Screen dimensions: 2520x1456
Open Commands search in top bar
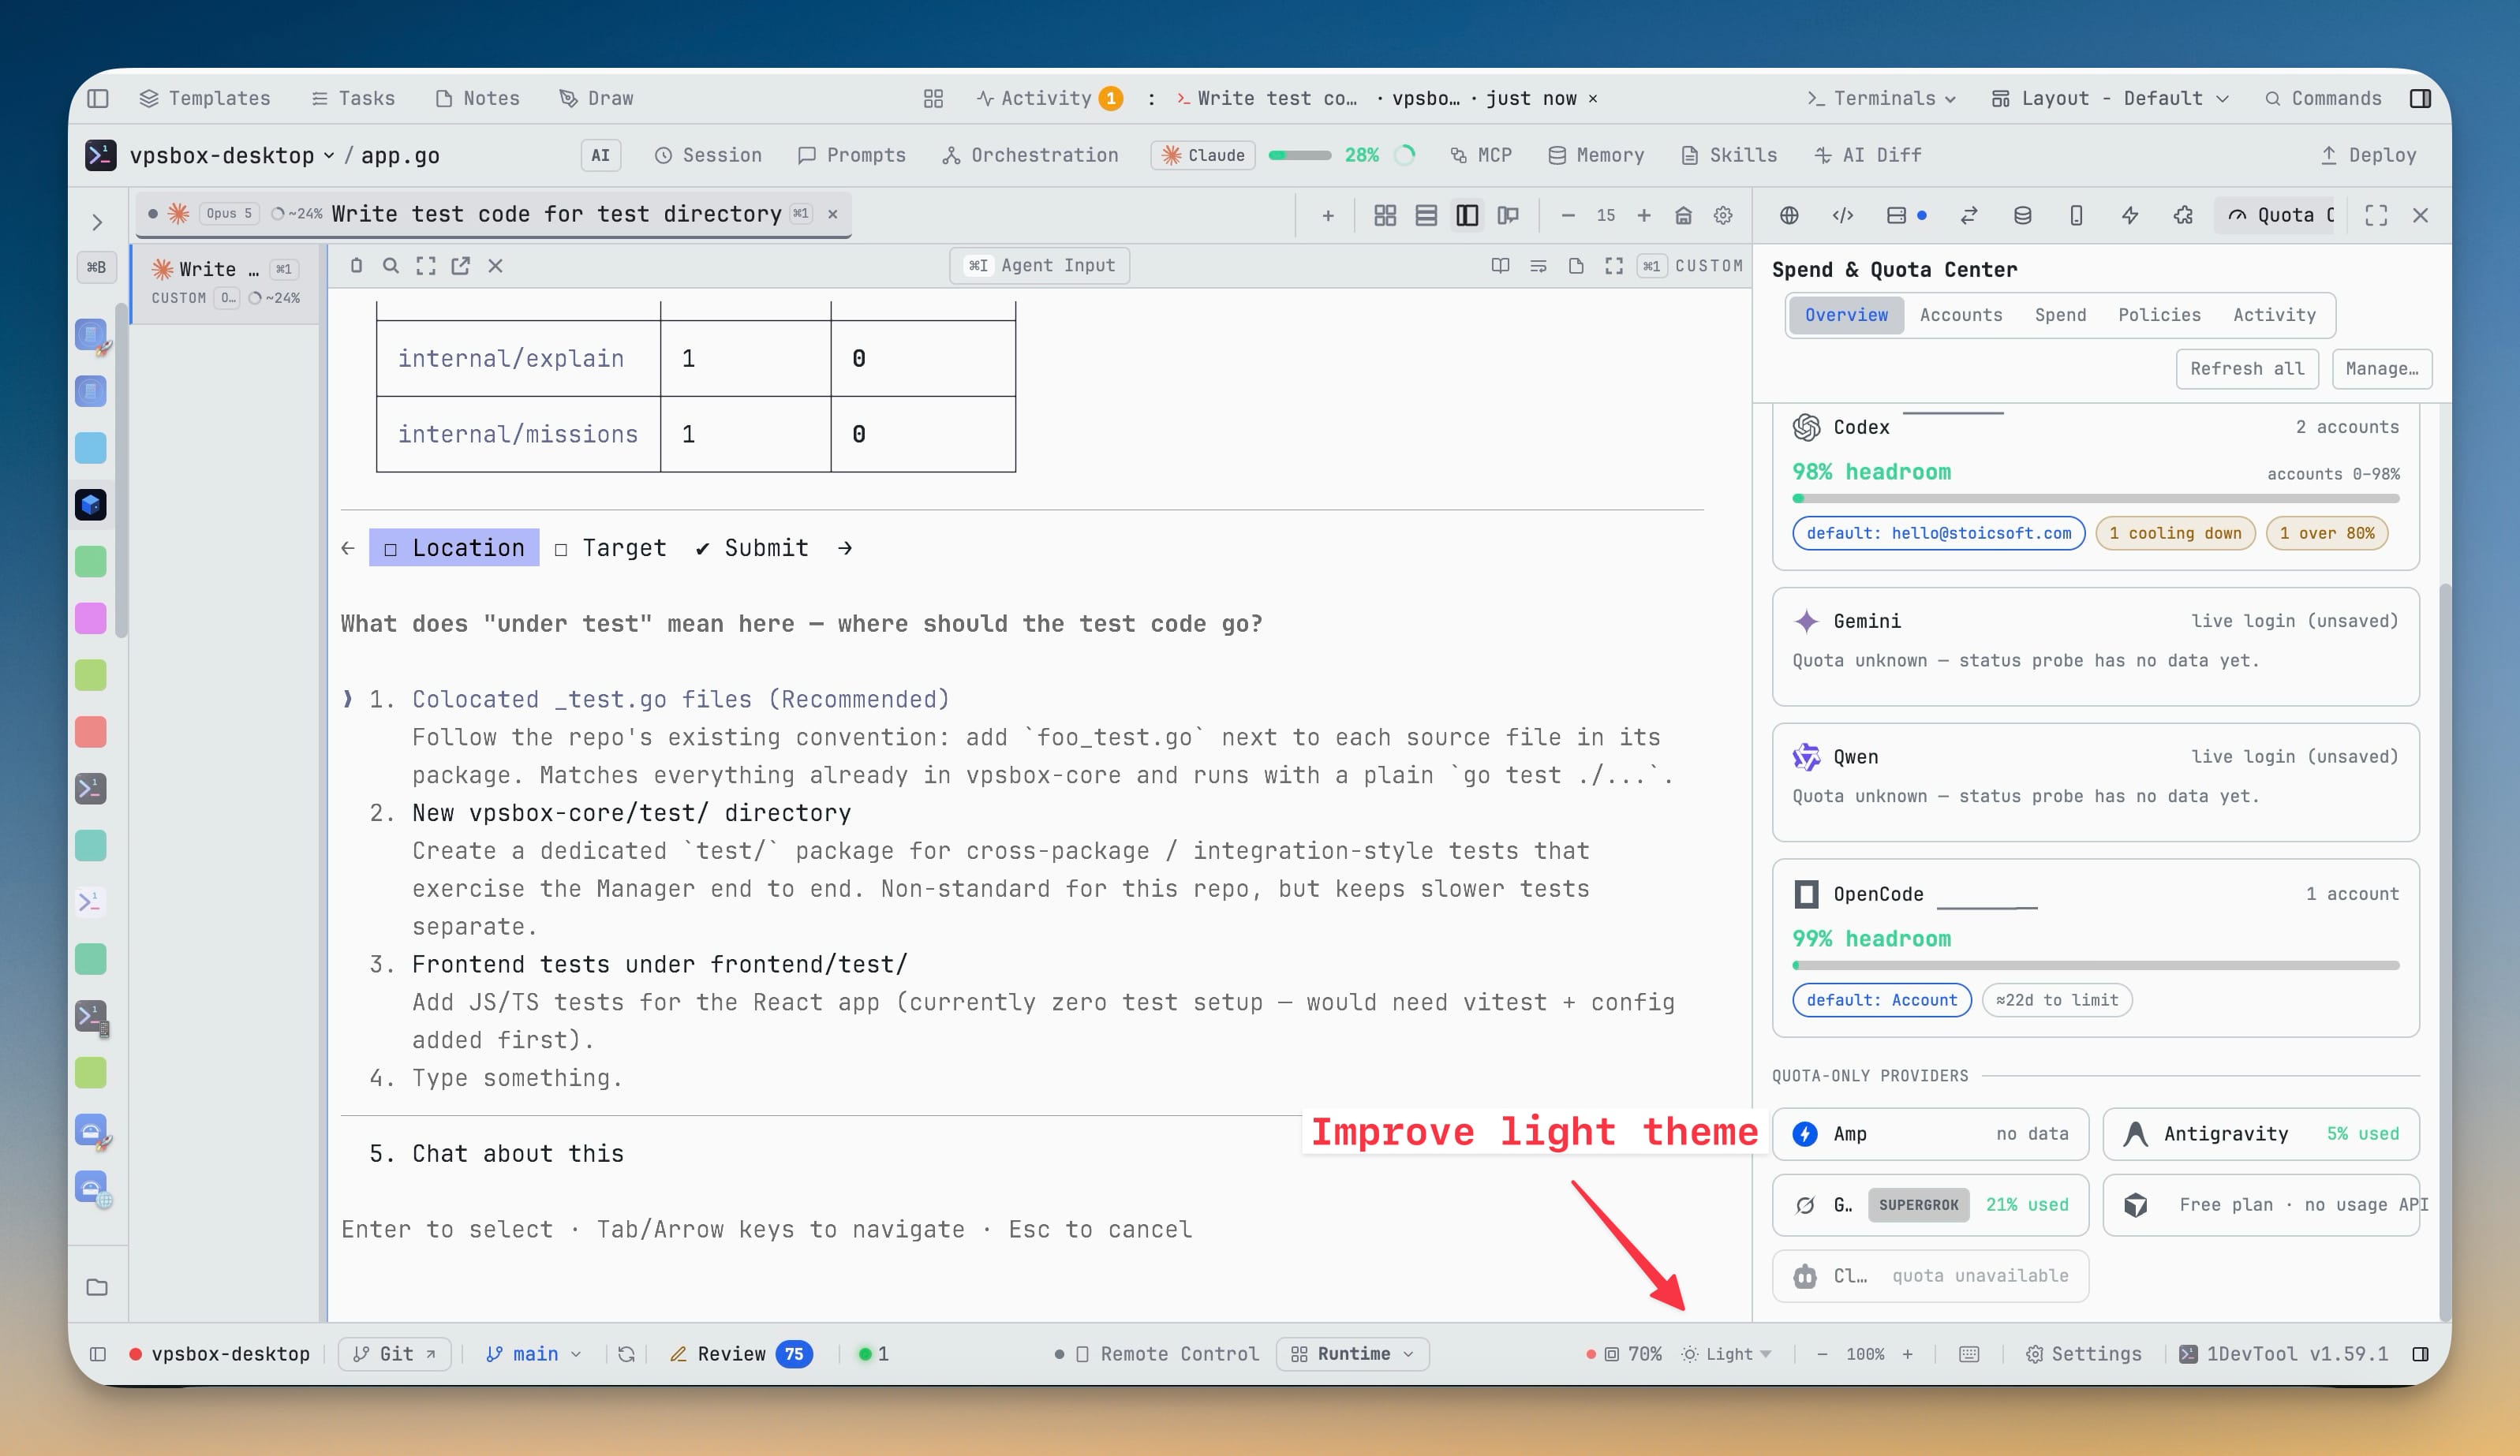pos(2323,98)
